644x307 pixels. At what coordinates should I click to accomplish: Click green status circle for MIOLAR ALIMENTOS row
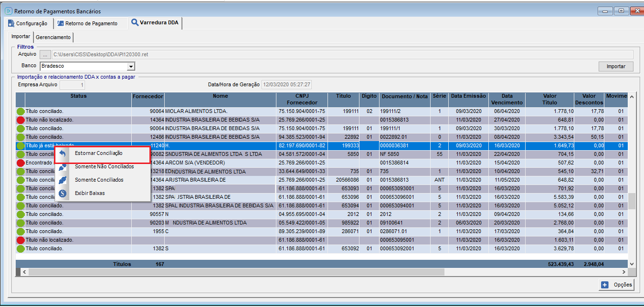pyautogui.click(x=21, y=112)
